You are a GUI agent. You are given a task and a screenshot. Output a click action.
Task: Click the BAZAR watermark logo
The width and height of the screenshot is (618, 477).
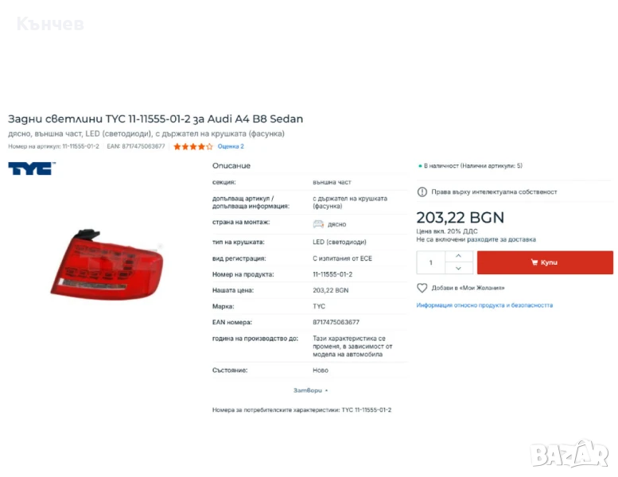[569, 454]
